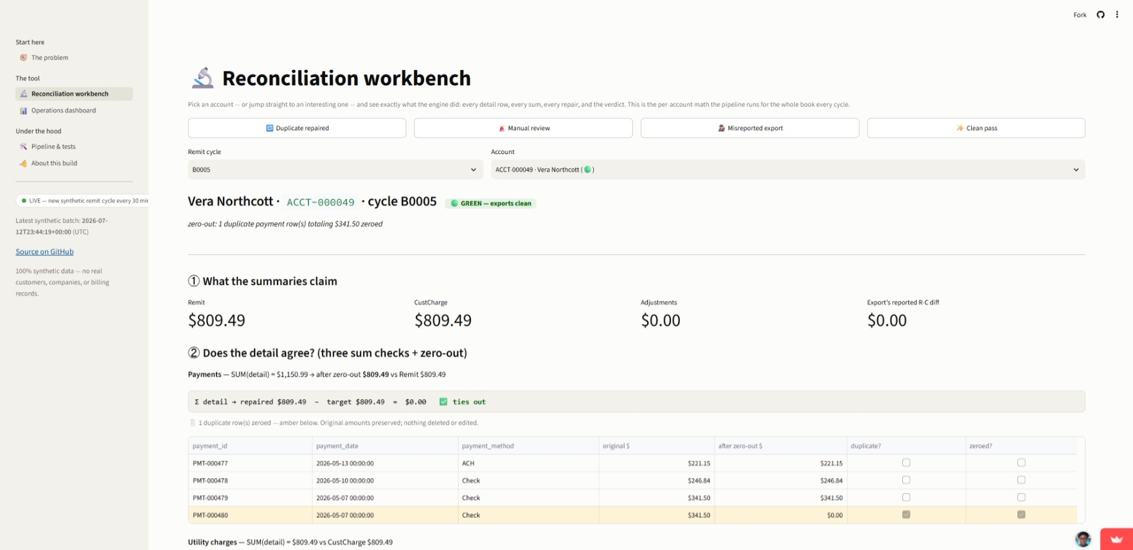
Task: Click the user avatar at bottom right
Action: 1083,539
